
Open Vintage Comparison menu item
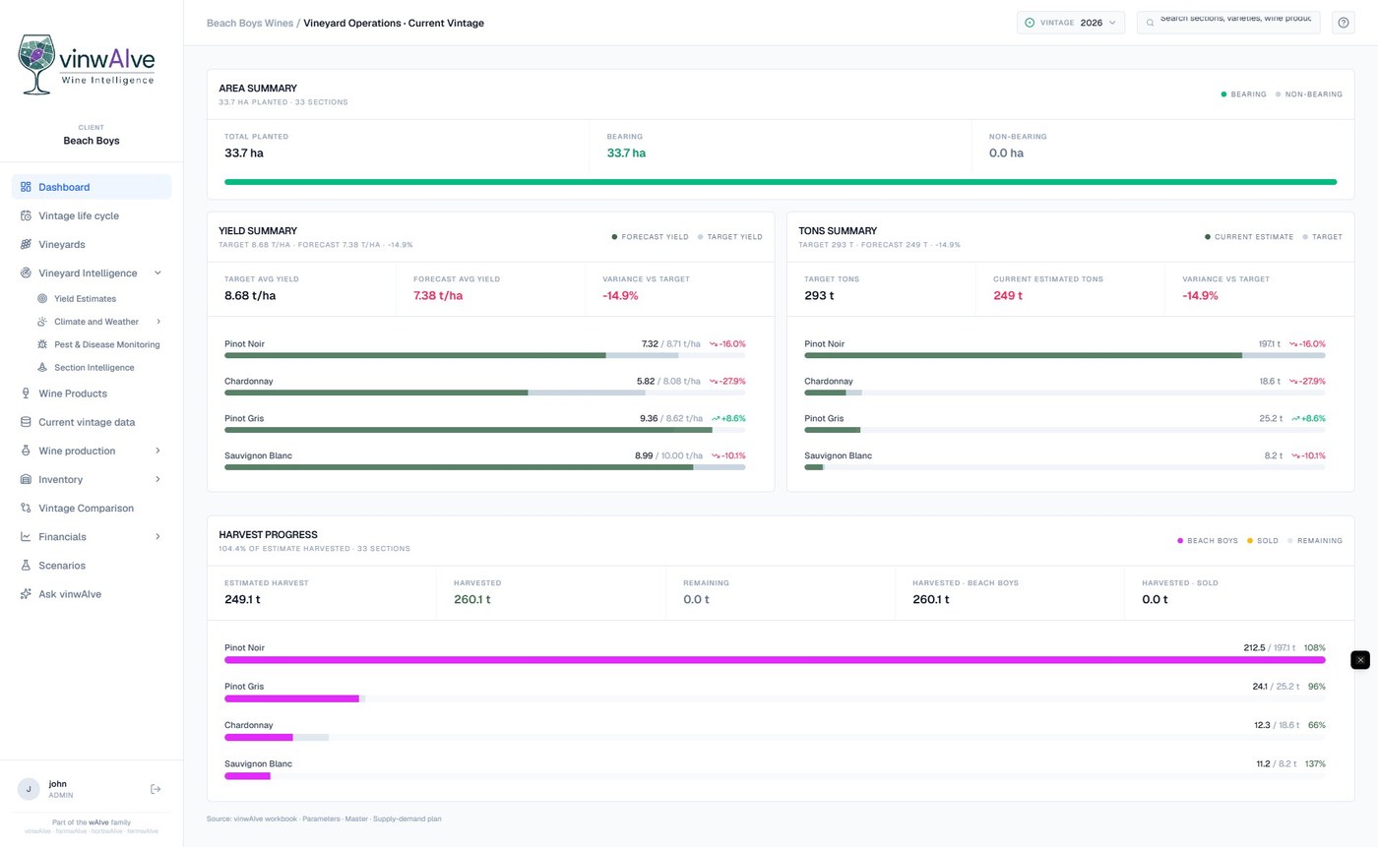(92, 508)
